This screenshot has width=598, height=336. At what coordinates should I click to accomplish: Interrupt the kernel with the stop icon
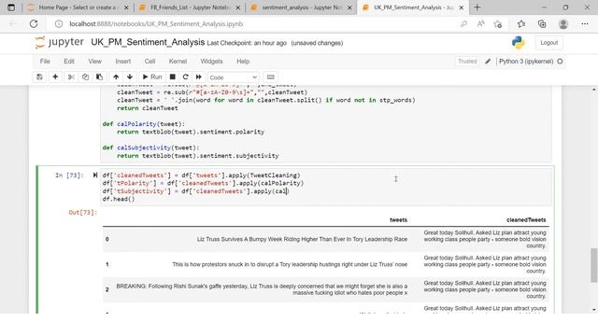coord(172,77)
